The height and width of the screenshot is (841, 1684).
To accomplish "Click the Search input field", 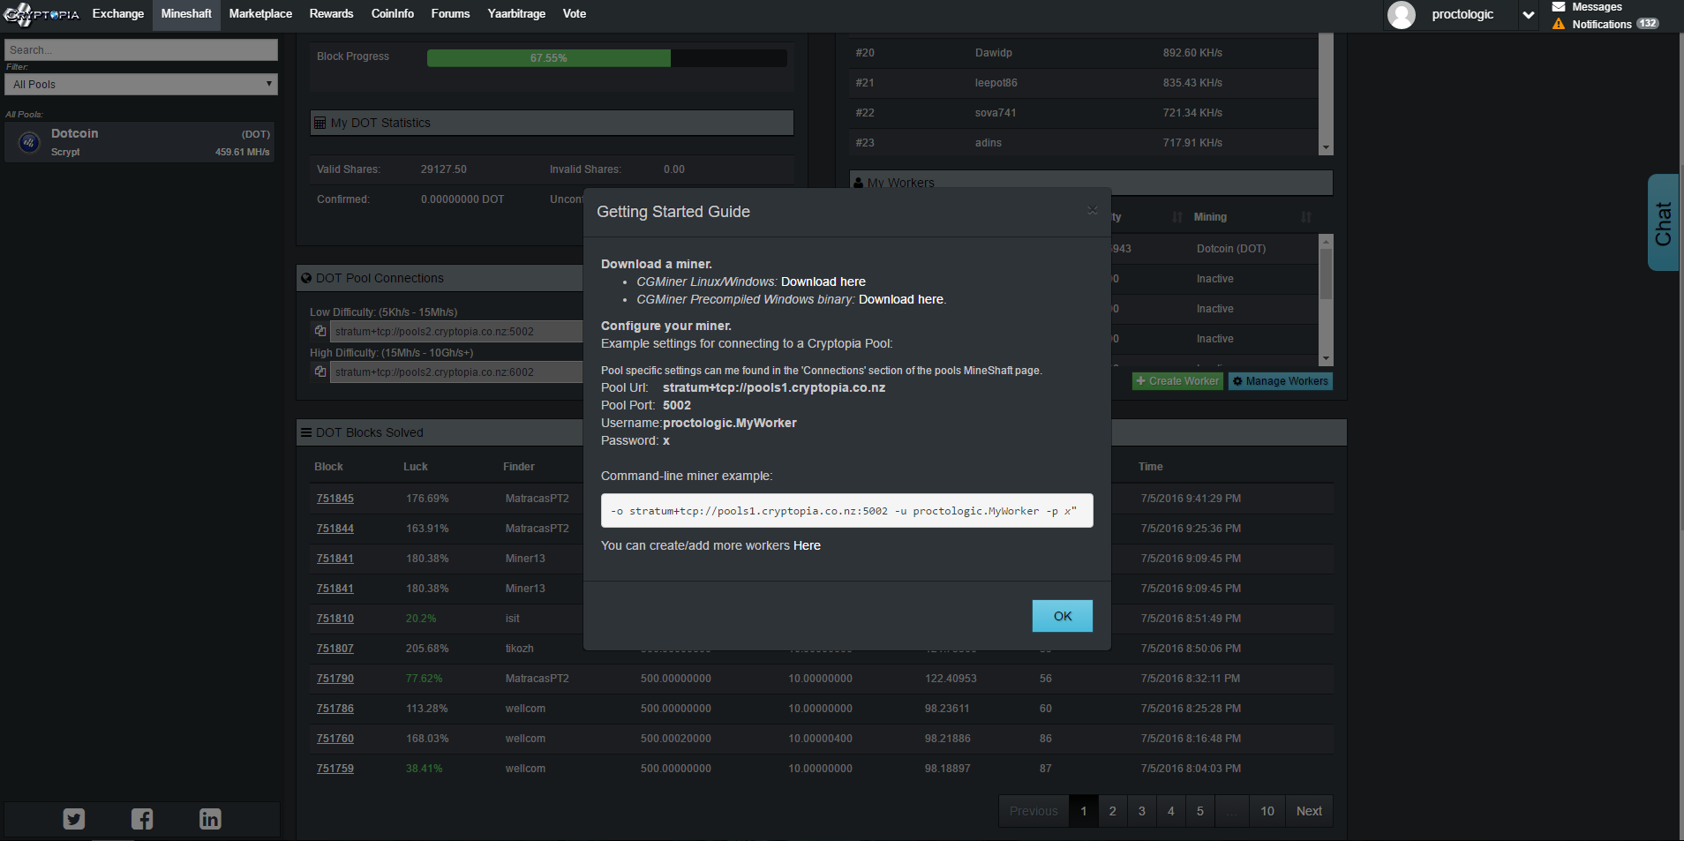I will click(141, 50).
